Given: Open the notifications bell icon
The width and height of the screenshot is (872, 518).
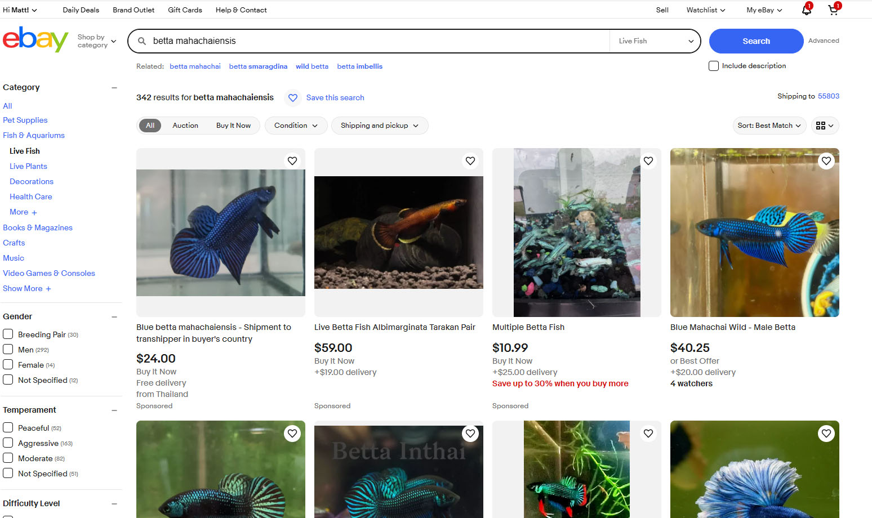Looking at the screenshot, I should tap(807, 10).
